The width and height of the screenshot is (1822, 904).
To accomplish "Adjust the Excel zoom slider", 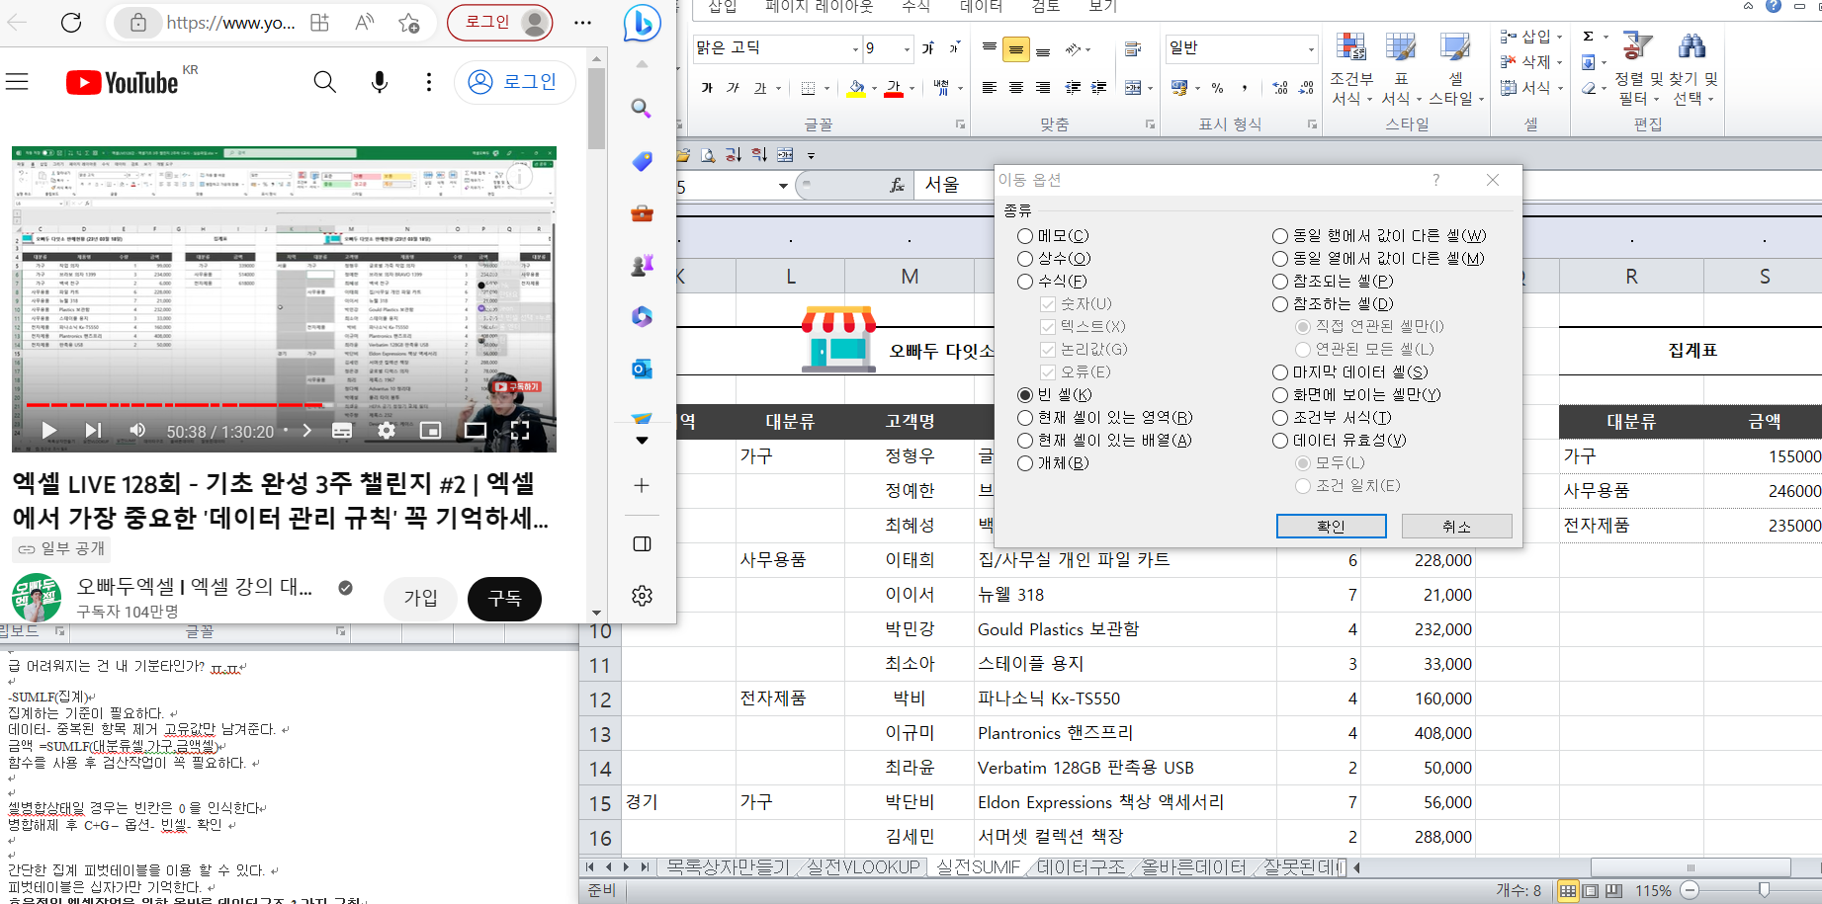I will [x=1764, y=890].
